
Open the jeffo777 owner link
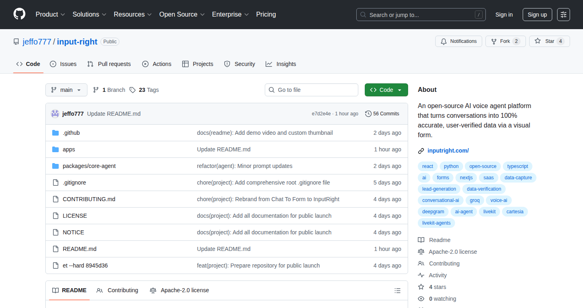[37, 42]
